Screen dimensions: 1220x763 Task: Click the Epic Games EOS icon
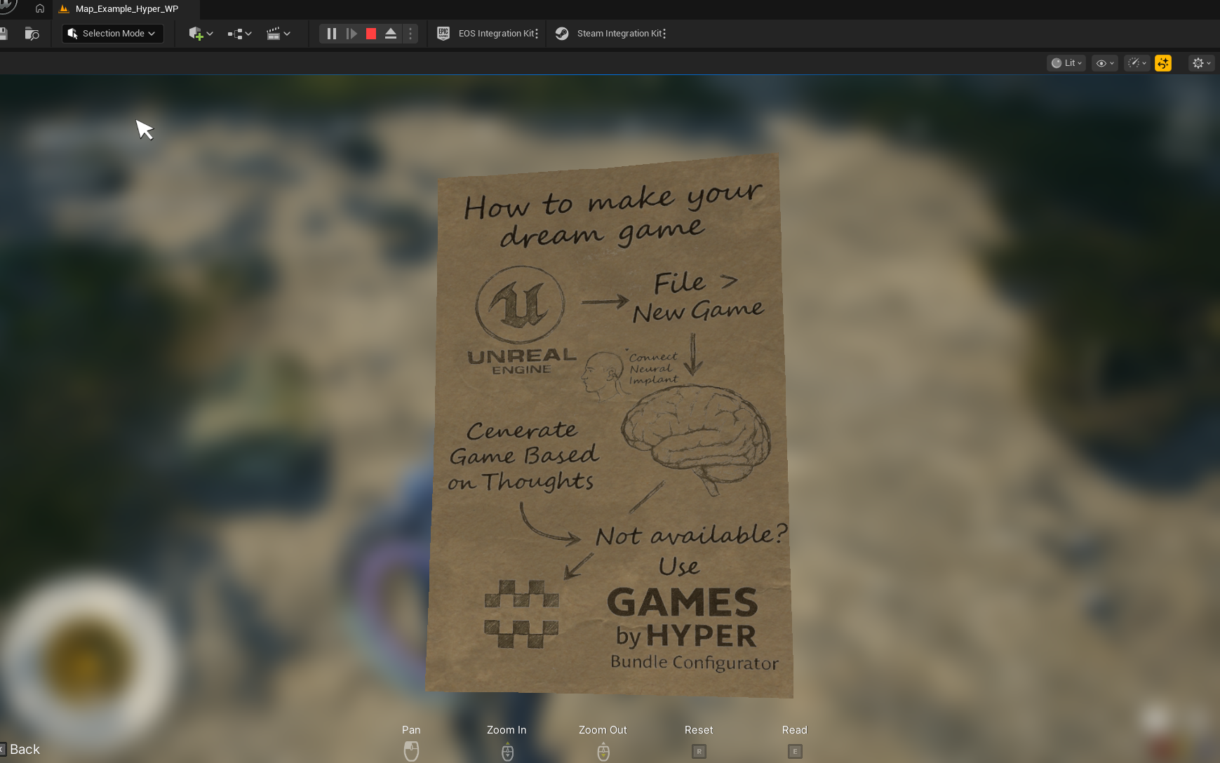tap(443, 33)
